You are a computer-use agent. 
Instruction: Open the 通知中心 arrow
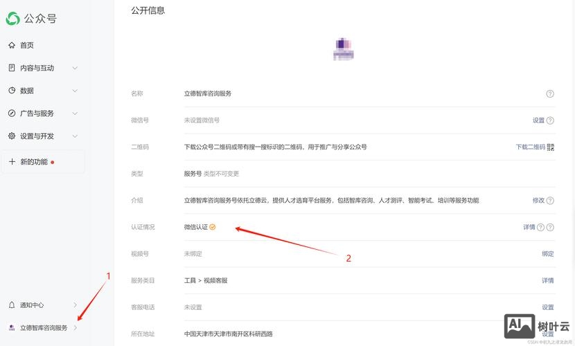76,305
